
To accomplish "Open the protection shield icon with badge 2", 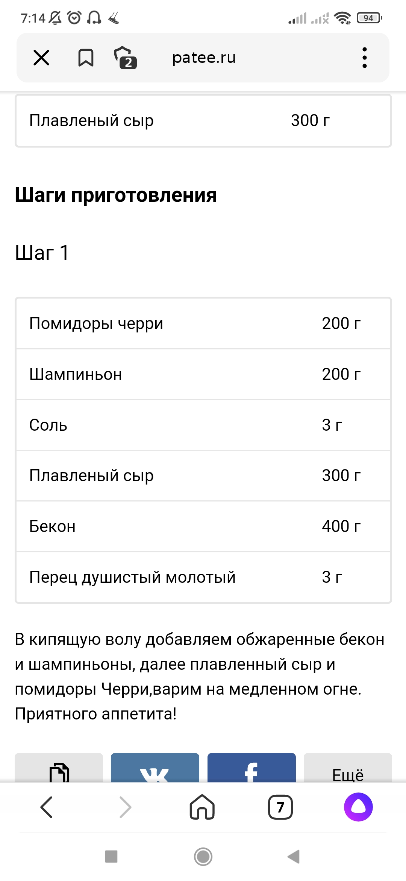I will (x=125, y=58).
